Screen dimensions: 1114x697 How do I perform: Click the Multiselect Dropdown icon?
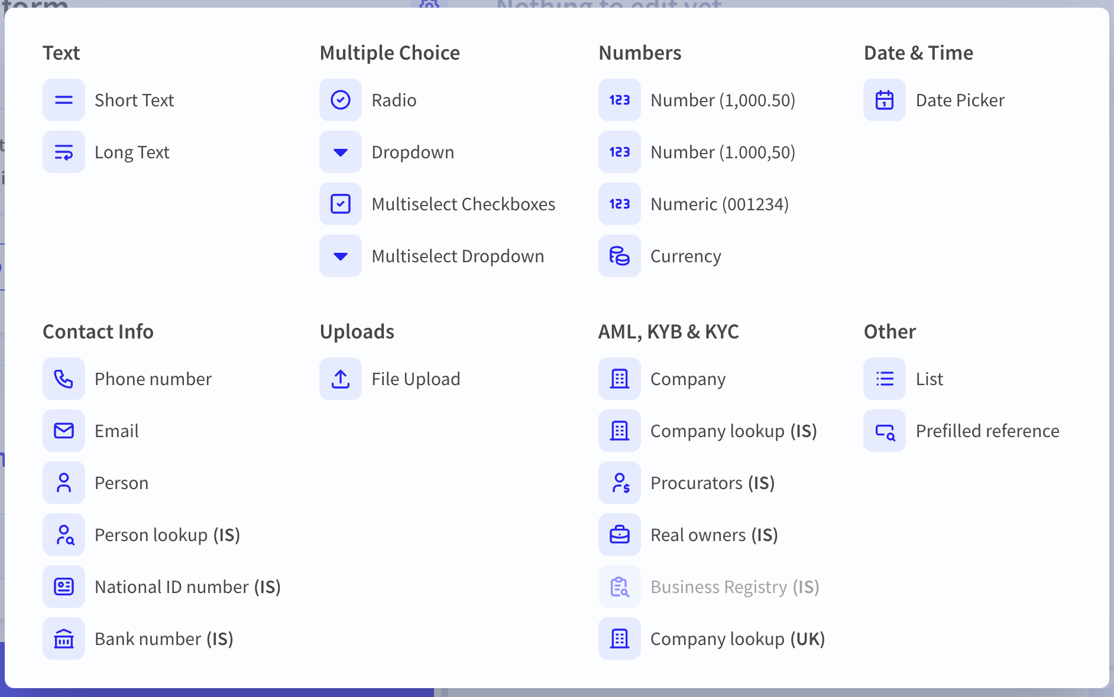[341, 256]
